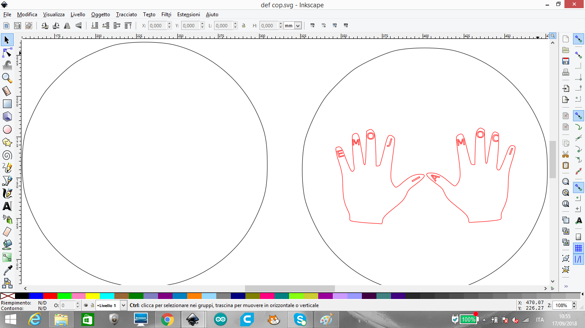Screen dimensions: 585x328
Task: Open the Filtri menu
Action: (166, 15)
